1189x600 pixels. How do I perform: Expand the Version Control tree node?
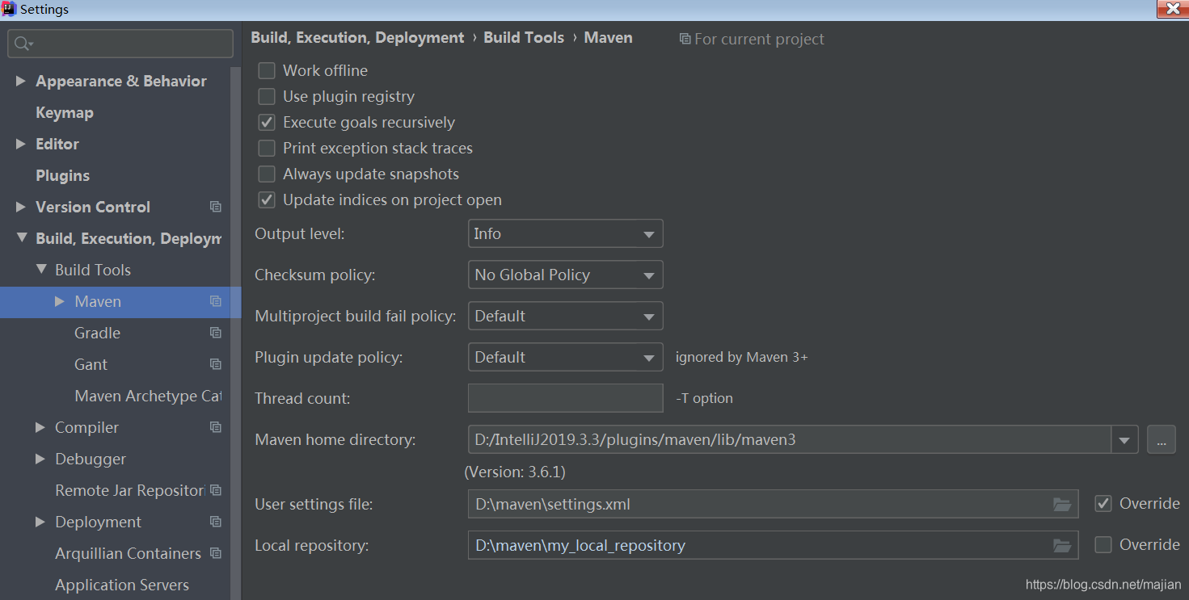pos(20,207)
